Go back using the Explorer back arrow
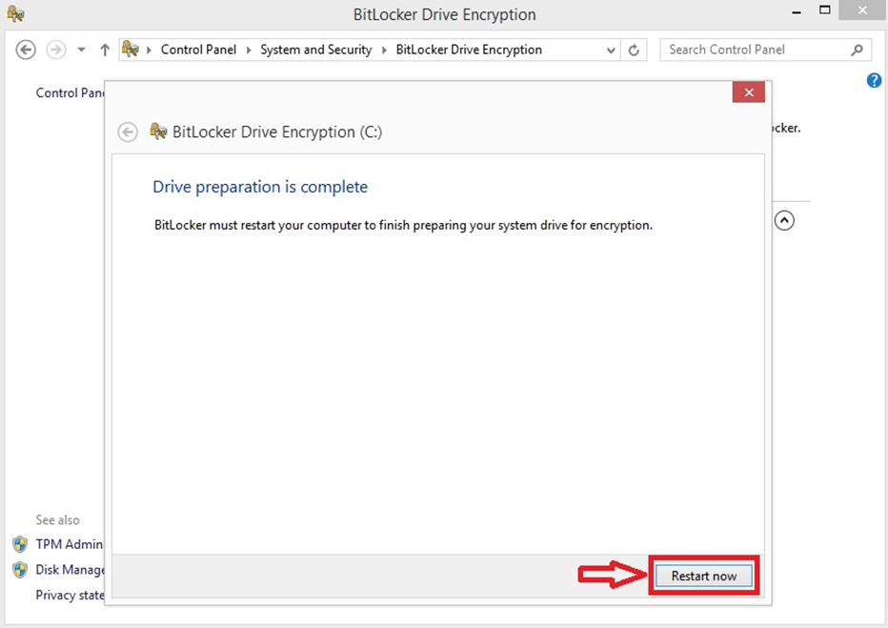Screen dimensions: 888x628 pyautogui.click(x=27, y=50)
